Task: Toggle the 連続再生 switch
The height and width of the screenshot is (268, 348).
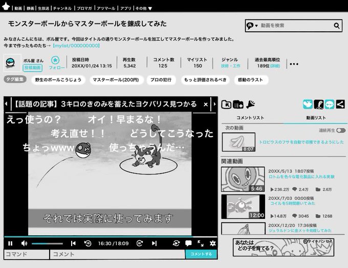Action: pos(341,130)
